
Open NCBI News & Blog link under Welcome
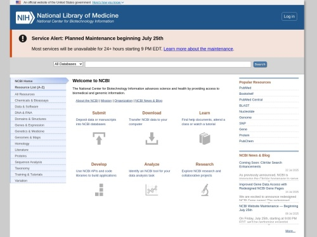coord(149,100)
